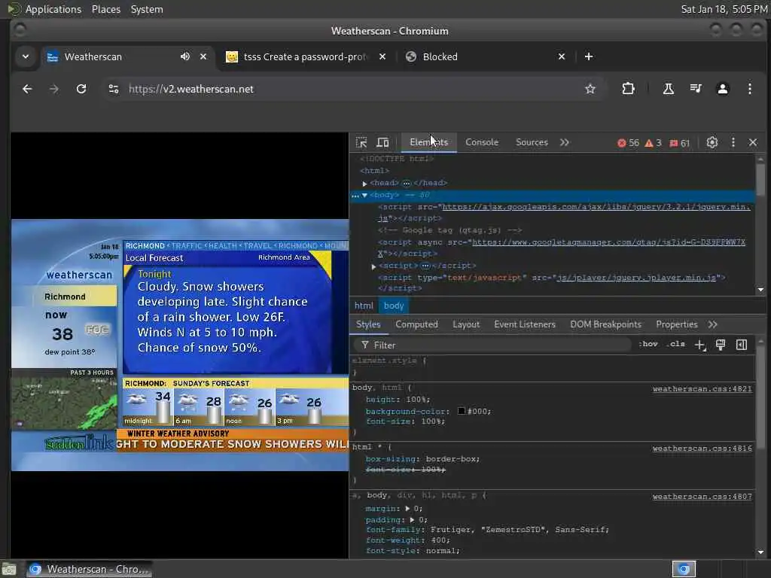Open jquery.min.js script link
771x578 pixels.
(x=596, y=207)
